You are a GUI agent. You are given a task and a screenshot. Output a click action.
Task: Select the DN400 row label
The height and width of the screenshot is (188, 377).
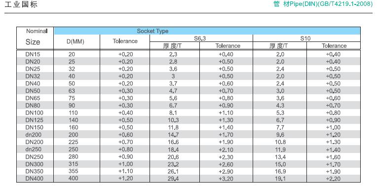coord(34,179)
